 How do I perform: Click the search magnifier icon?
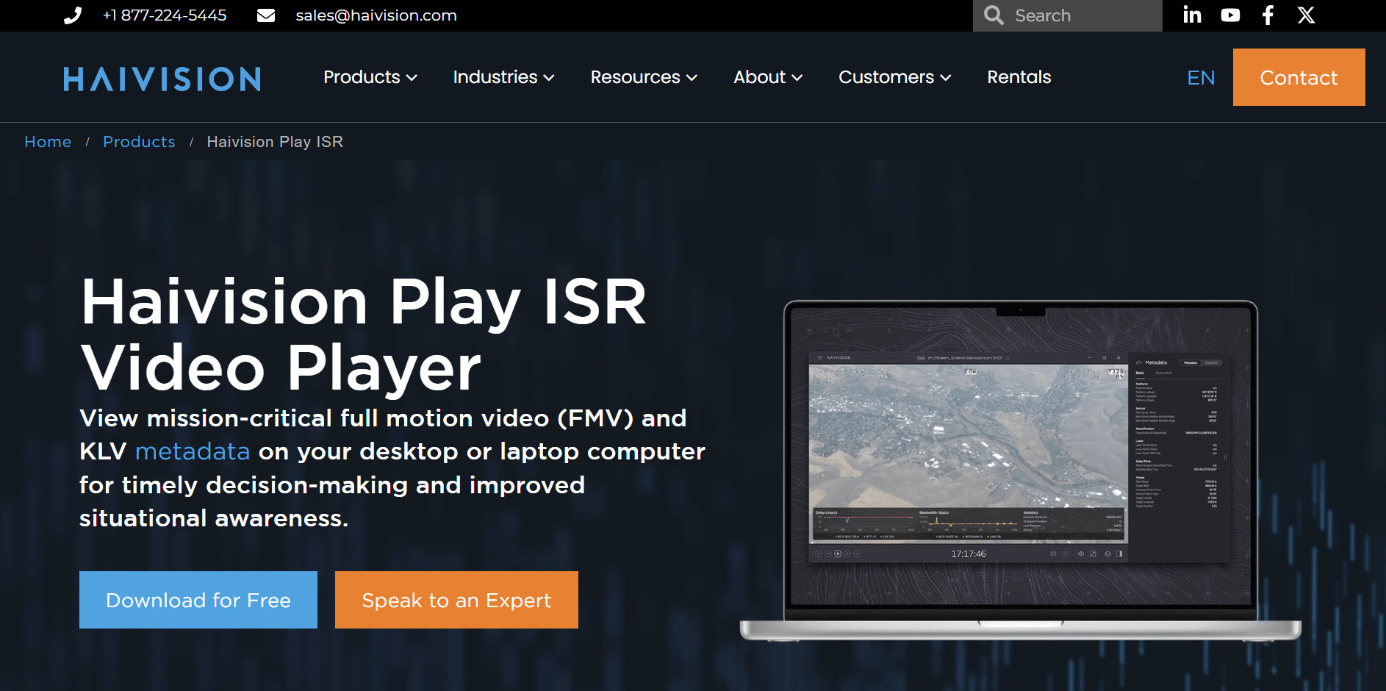pyautogui.click(x=994, y=15)
